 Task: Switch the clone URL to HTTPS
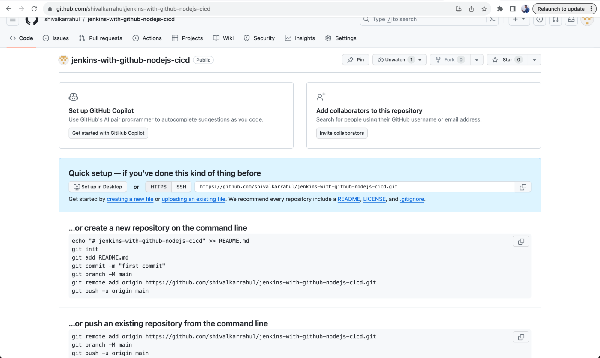point(158,187)
